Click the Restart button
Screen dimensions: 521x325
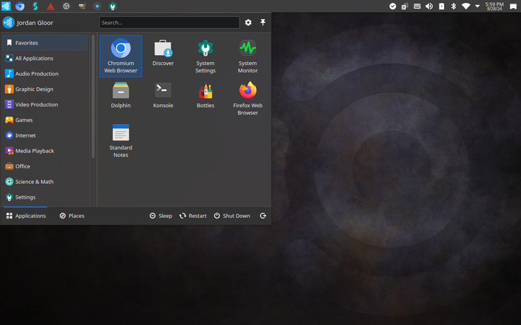(x=193, y=215)
